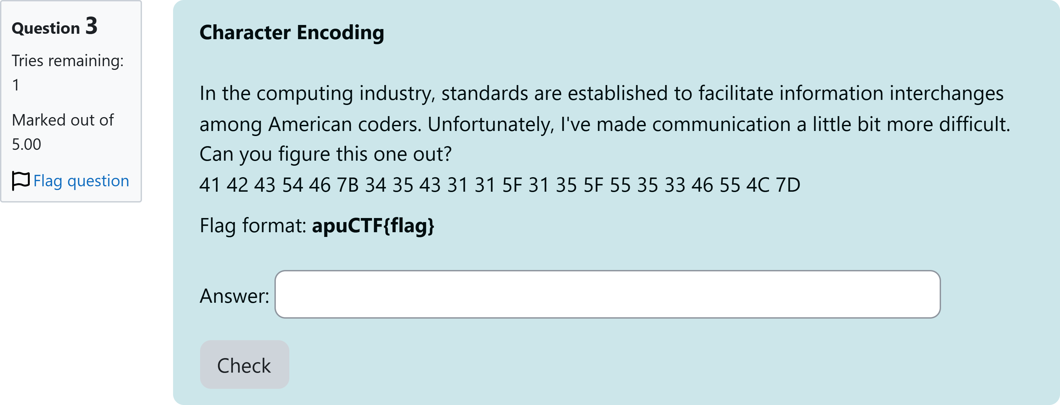Click the Flag format: label text

click(252, 225)
